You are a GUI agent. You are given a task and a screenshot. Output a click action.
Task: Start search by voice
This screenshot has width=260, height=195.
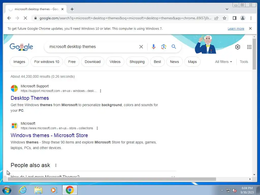(154, 47)
